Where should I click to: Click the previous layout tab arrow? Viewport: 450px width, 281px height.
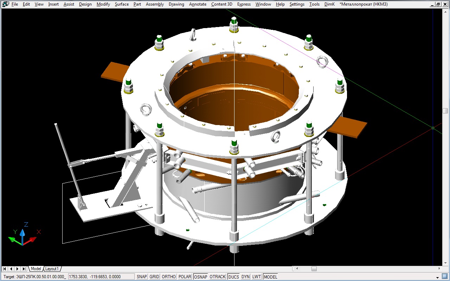coord(11,269)
